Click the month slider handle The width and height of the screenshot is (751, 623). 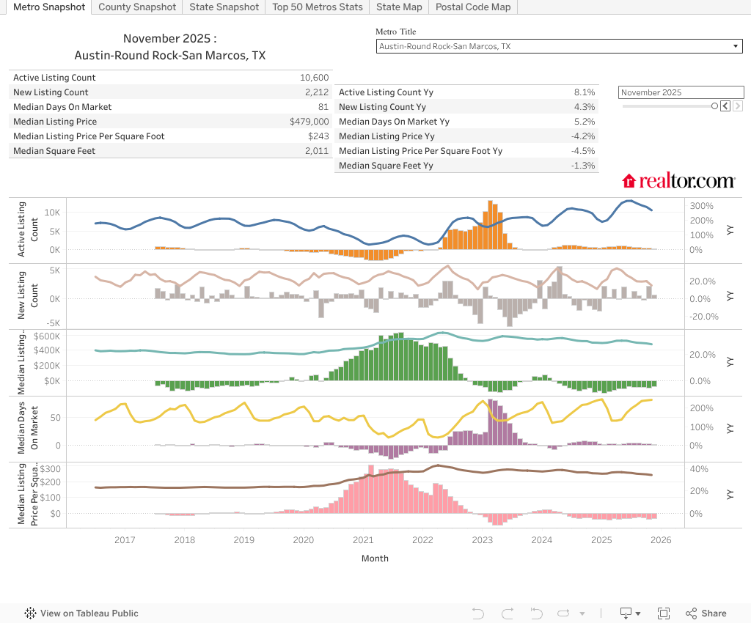click(715, 106)
